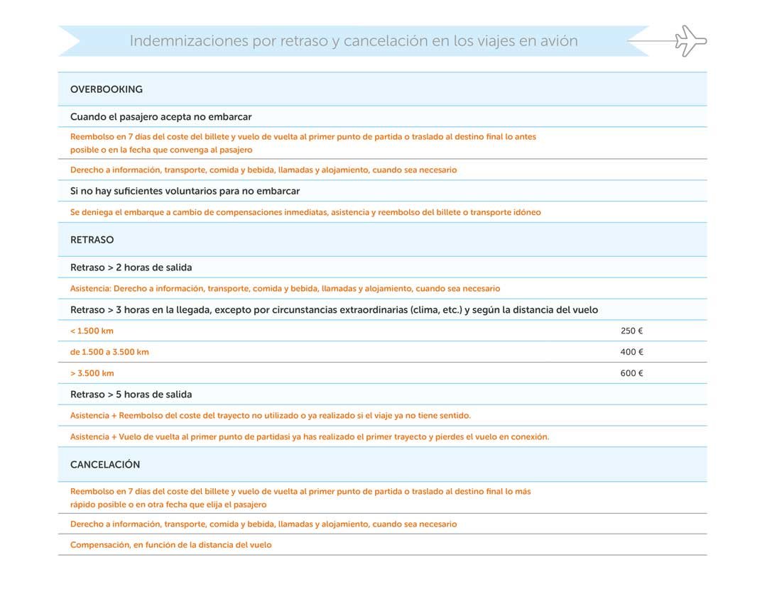Click the OVERBOOKING section header
The image size is (767, 601).
point(106,89)
